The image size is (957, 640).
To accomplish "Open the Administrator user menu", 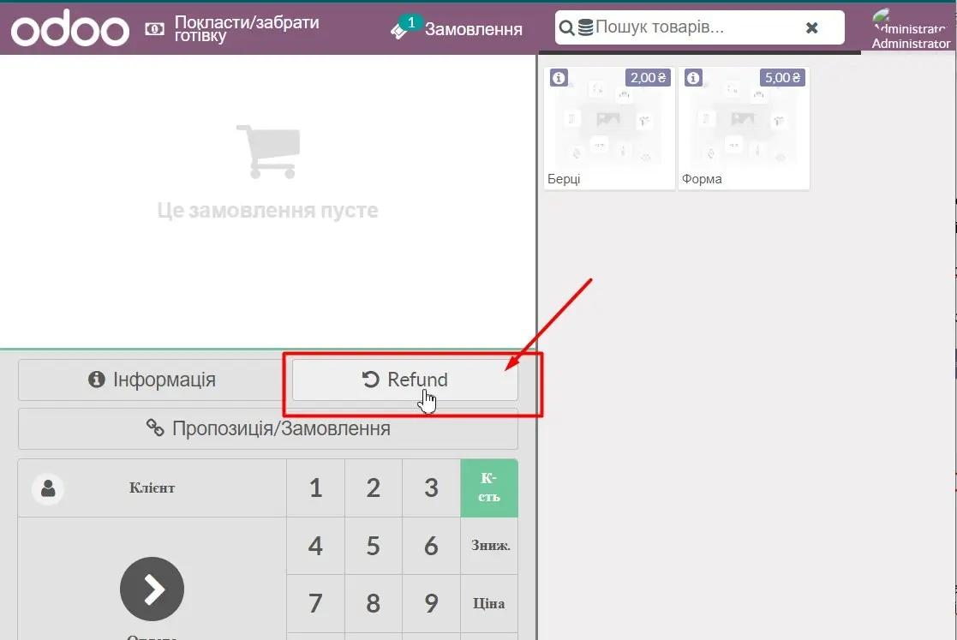I will (x=910, y=29).
